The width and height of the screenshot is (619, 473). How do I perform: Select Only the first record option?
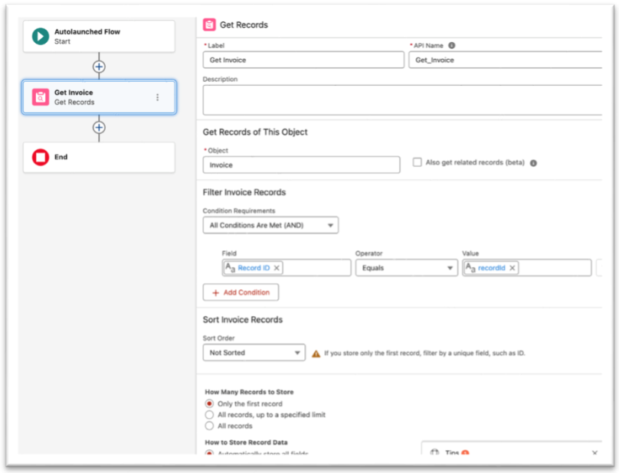(x=209, y=403)
